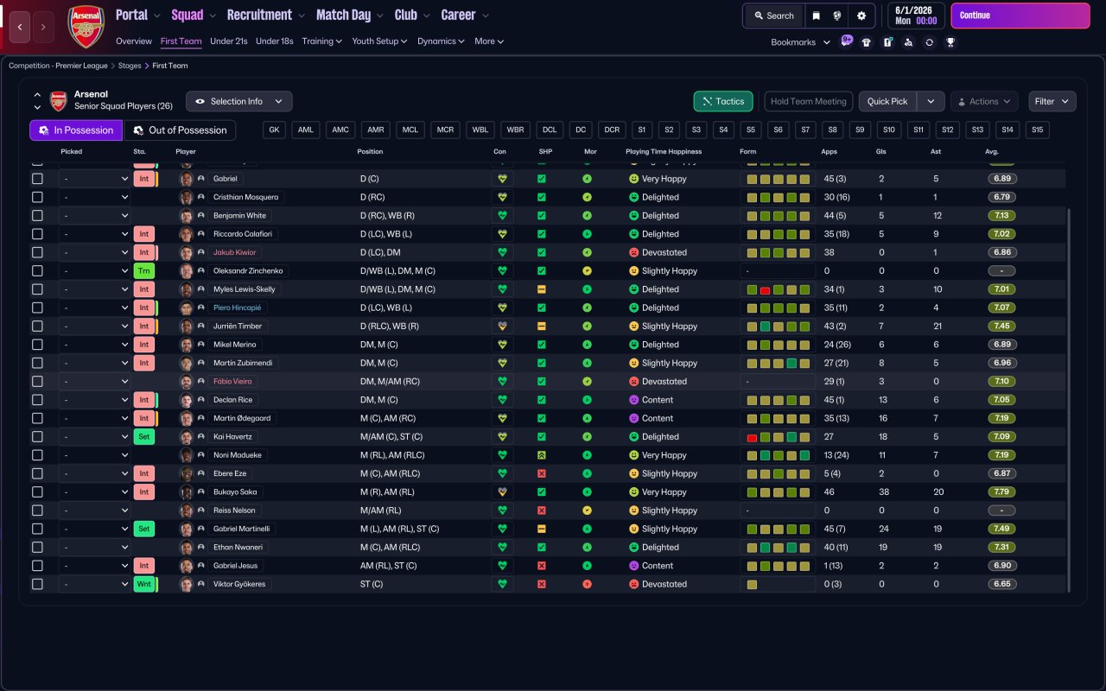
Task: Tick the checkbox for Declan Rice
Action: pos(37,400)
